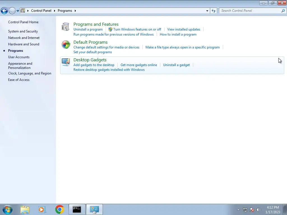Click Restore desktop gadgets installed with Windows
This screenshot has height=215, width=287.
tap(109, 70)
